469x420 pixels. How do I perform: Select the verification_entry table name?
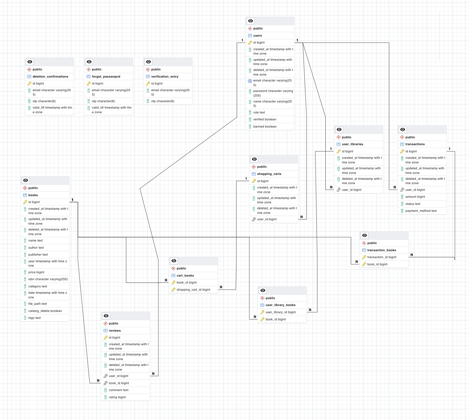165,77
